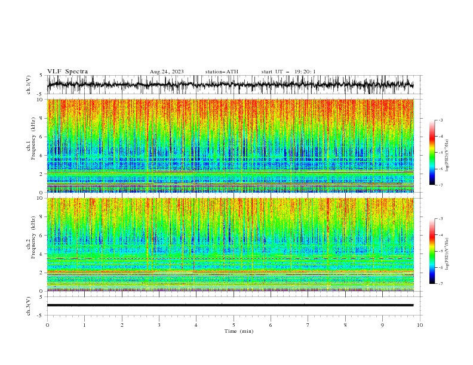
Task: Click inside the ch.1 spectrogram panel
Action: 230,146
